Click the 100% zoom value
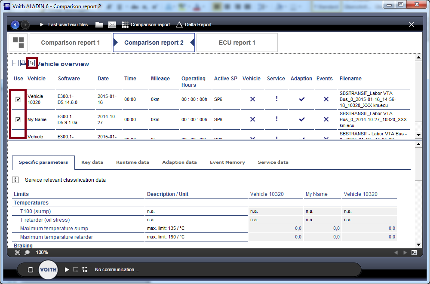The height and width of the screenshot is (284, 430). [42, 253]
